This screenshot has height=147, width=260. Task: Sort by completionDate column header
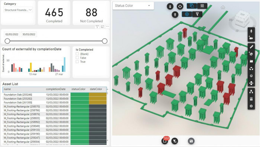(x=56, y=89)
